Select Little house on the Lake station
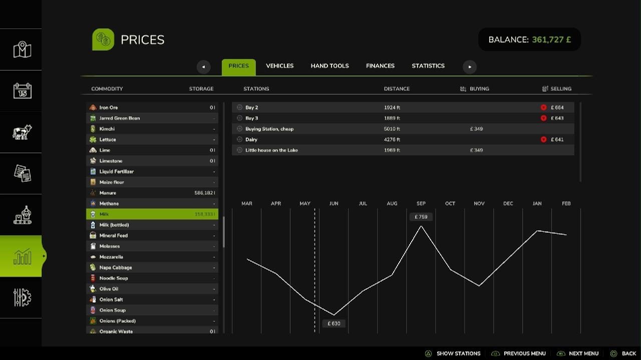The width and height of the screenshot is (641, 360). [x=403, y=150]
